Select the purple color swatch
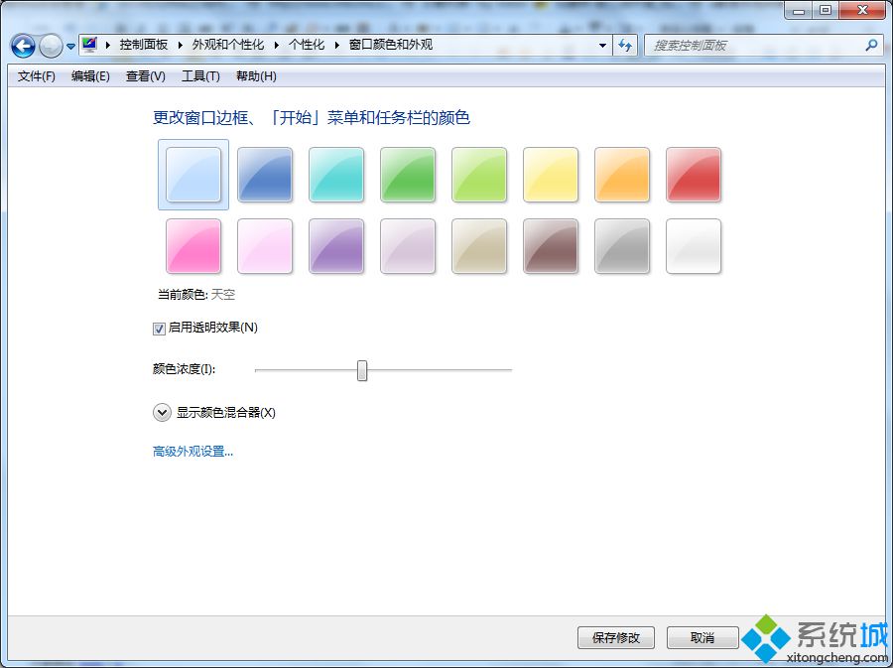This screenshot has height=668, width=893. click(336, 246)
